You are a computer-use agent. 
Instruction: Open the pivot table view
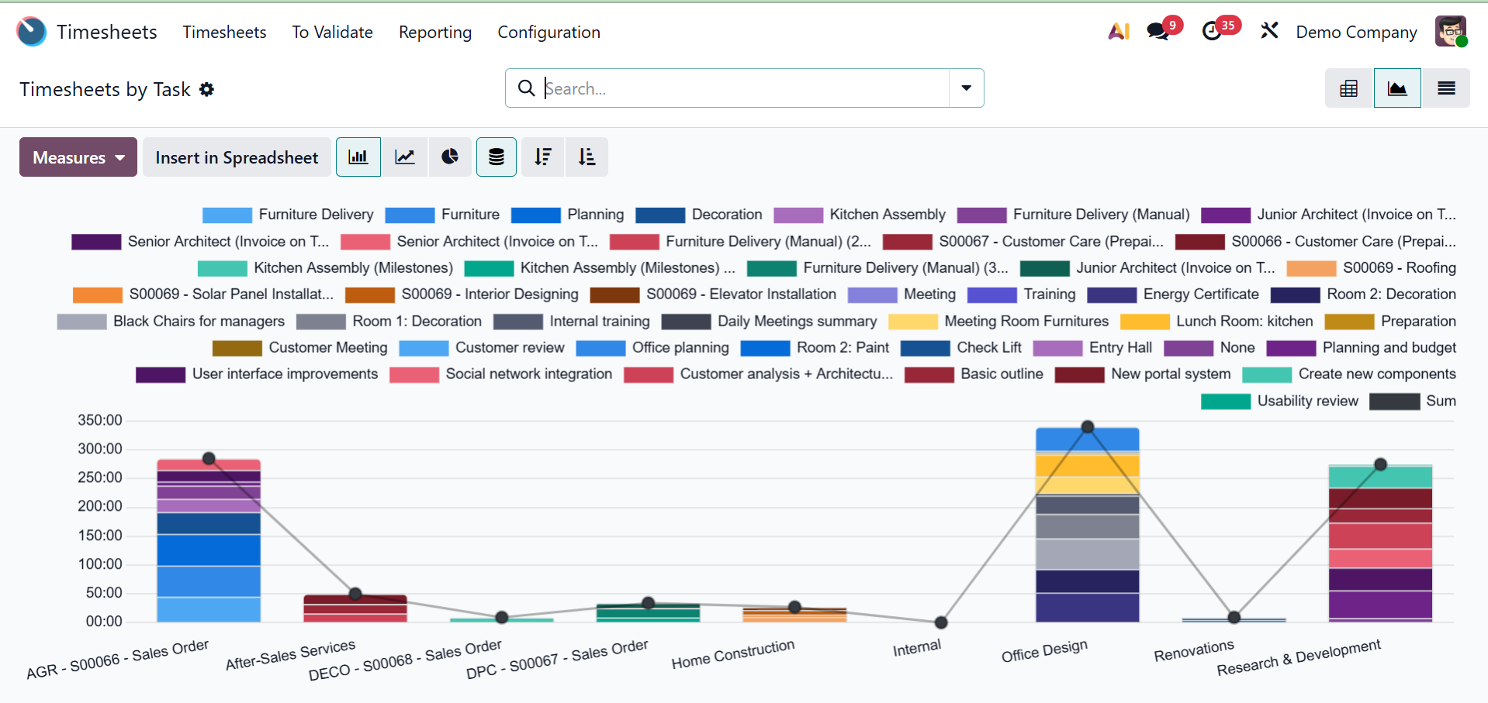pyautogui.click(x=1348, y=88)
